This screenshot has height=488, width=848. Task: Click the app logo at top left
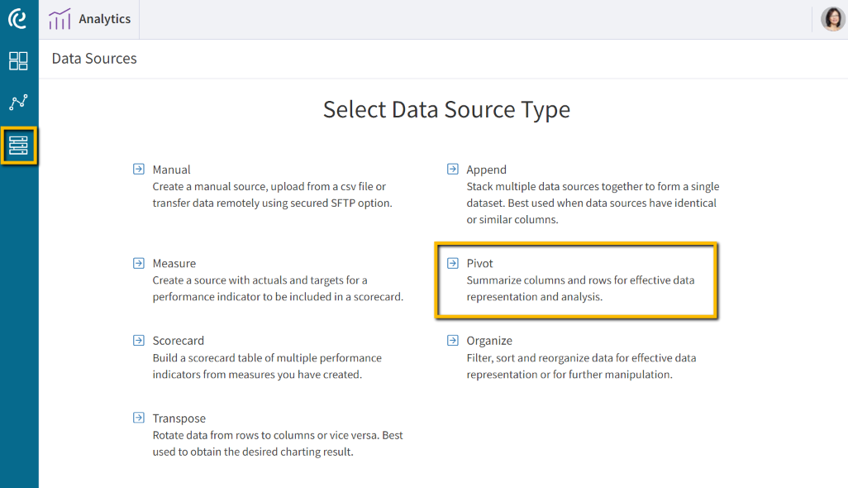(x=18, y=18)
